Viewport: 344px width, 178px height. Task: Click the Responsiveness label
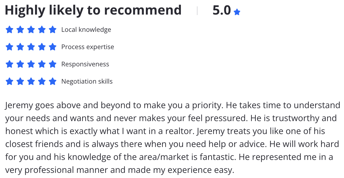85,64
